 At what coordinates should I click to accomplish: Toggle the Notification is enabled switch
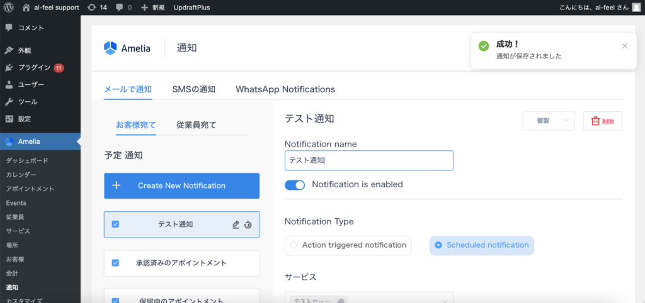tap(295, 185)
